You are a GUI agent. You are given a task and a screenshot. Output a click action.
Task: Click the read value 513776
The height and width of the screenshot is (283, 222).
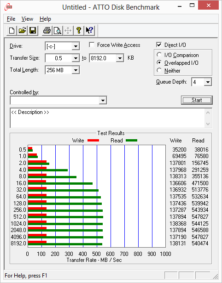[x=200, y=190]
